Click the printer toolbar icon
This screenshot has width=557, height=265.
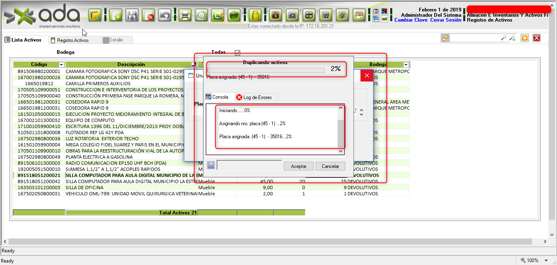coord(185,15)
